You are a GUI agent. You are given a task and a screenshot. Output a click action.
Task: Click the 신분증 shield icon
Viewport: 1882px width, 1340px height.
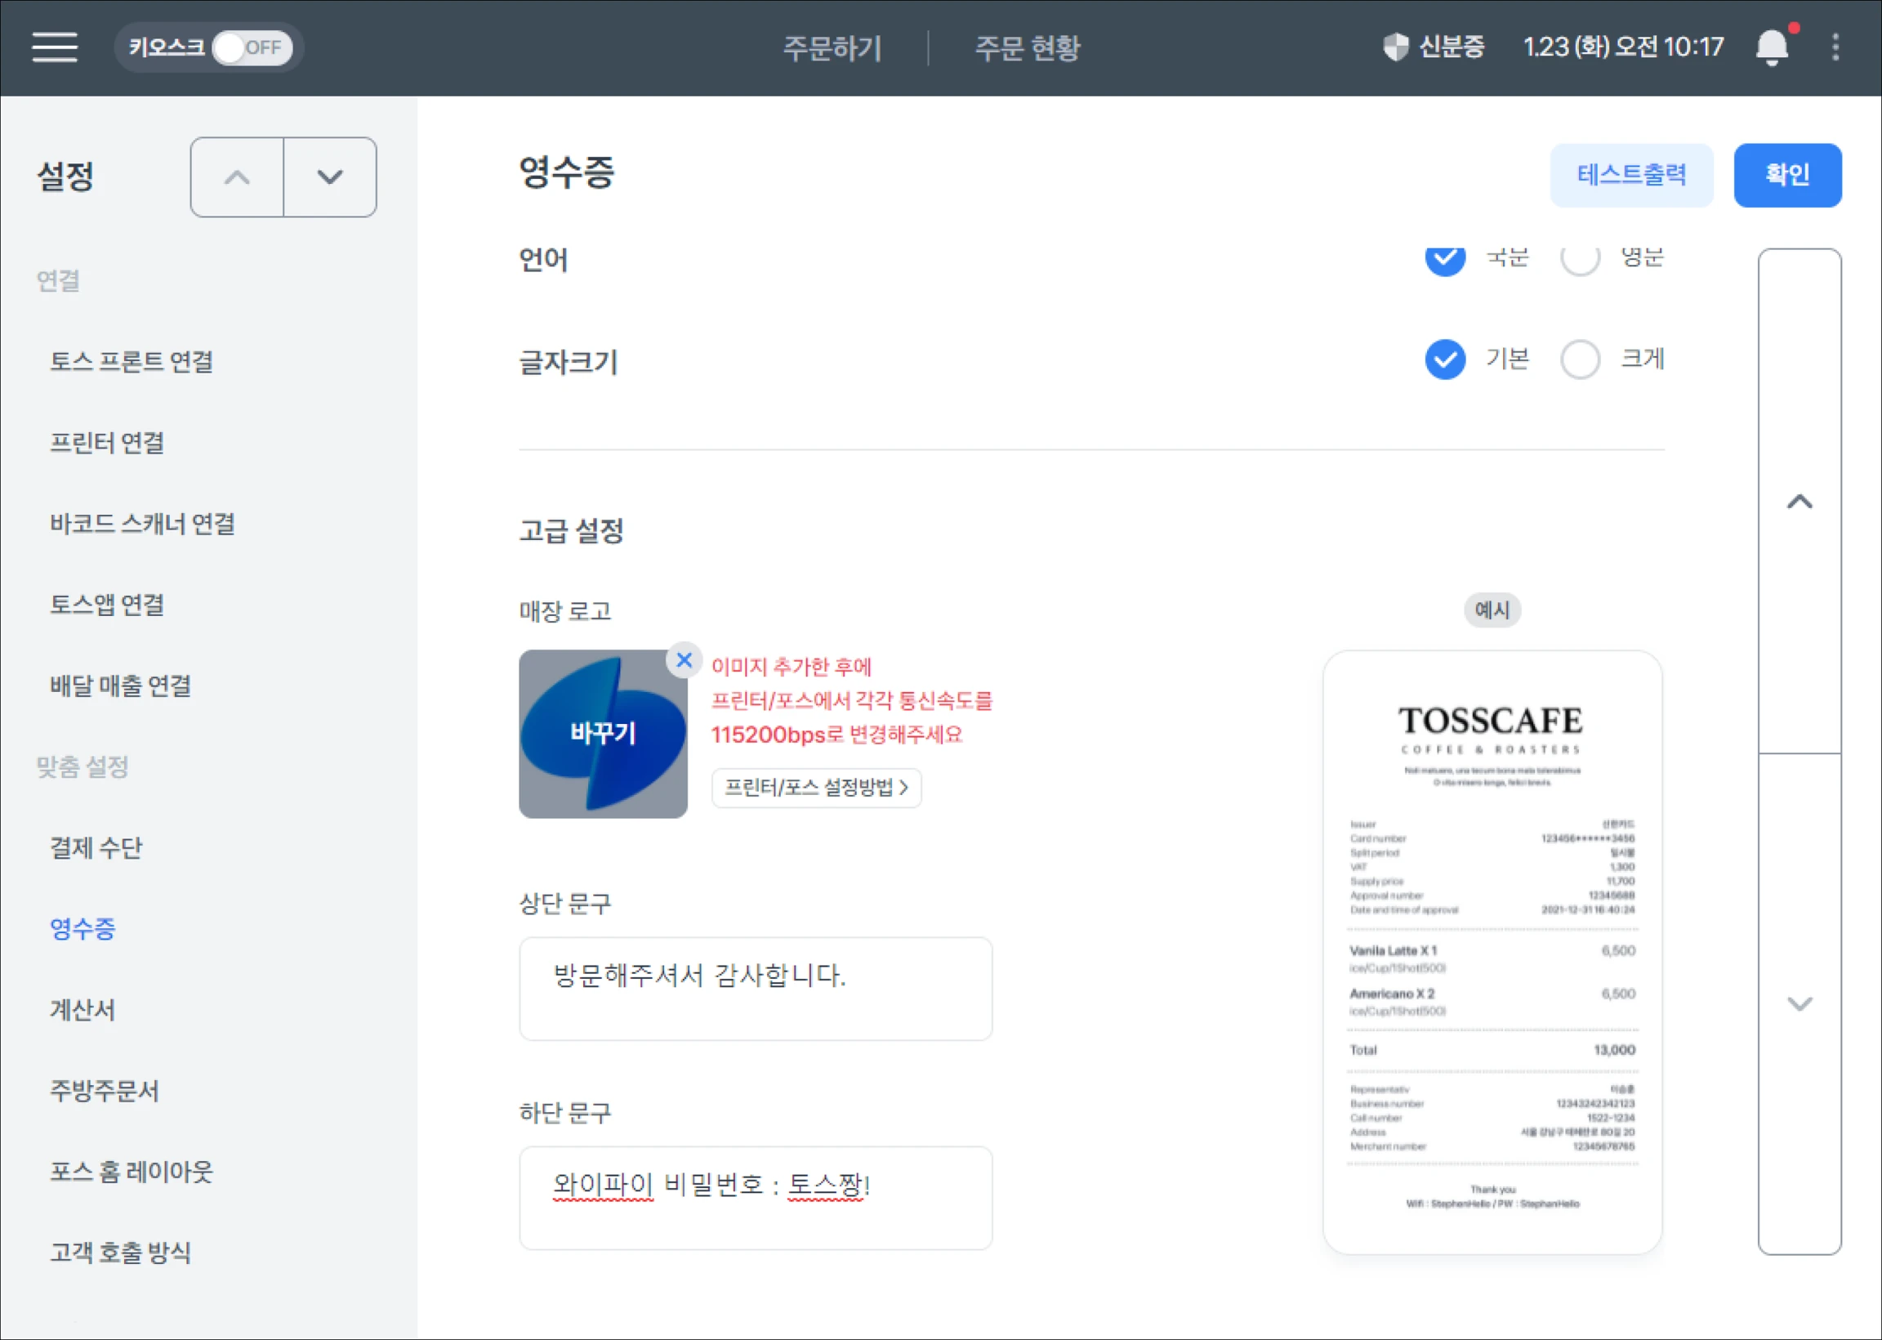click(1395, 47)
